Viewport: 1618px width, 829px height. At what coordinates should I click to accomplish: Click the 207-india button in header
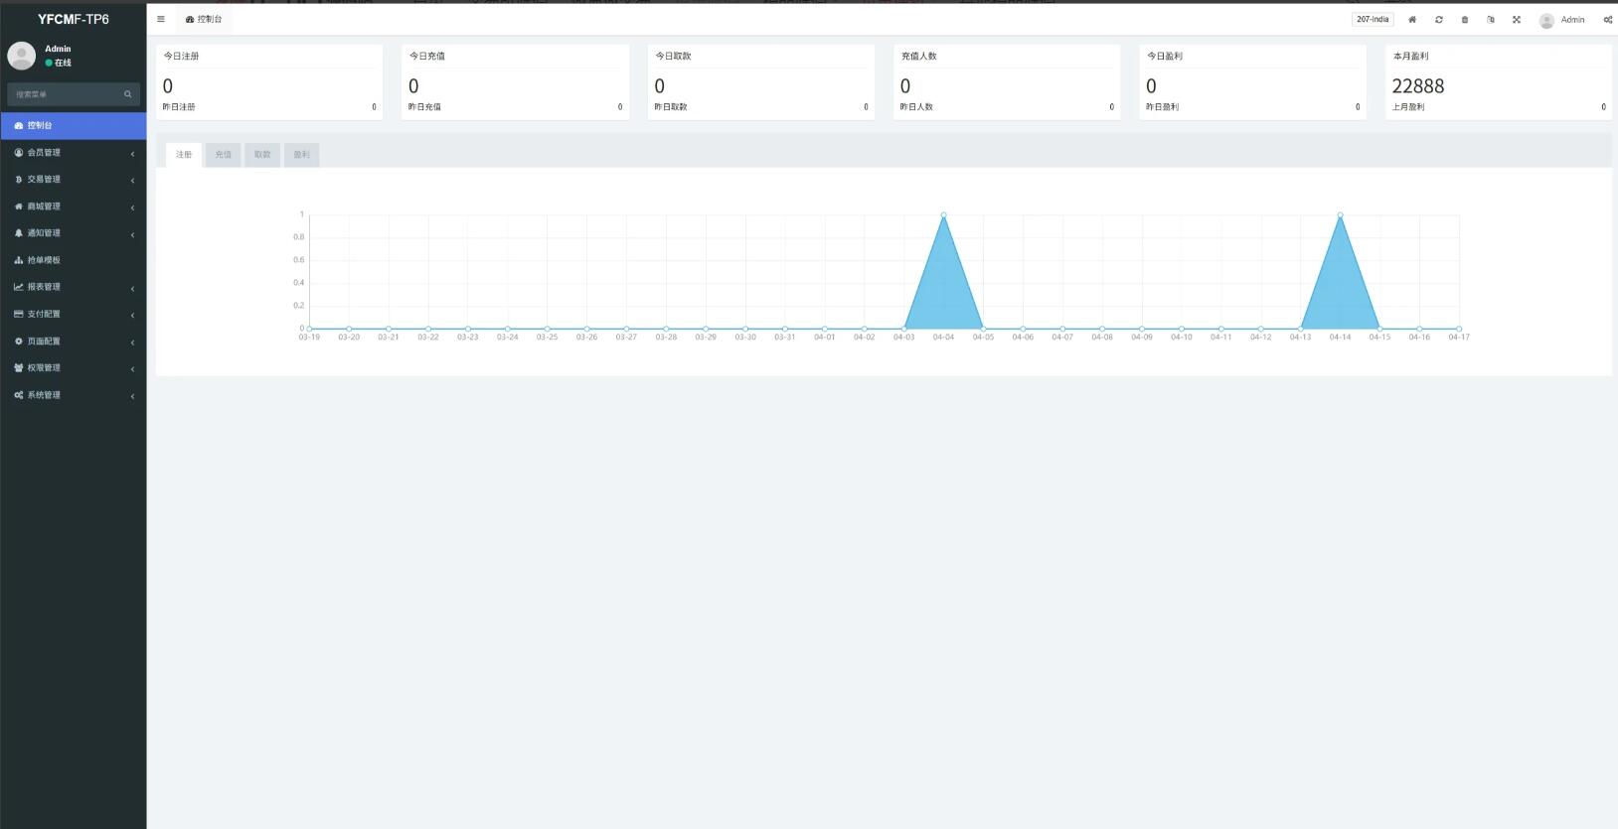click(x=1372, y=20)
